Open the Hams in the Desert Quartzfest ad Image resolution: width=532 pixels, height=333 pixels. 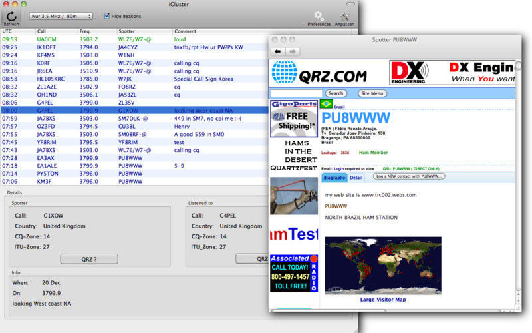(294, 155)
